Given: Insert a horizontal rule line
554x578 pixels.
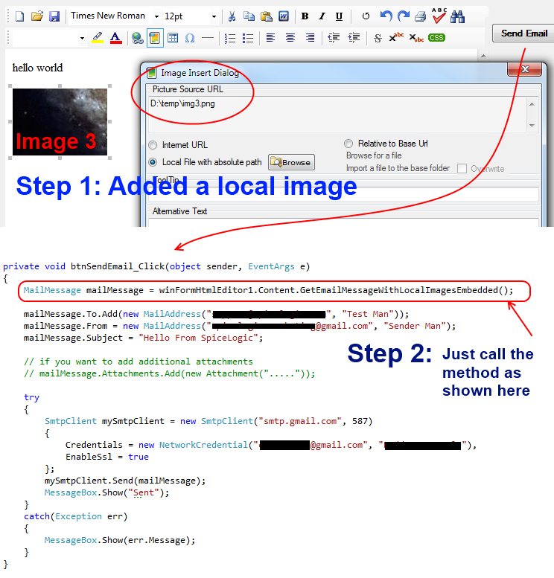Looking at the screenshot, I should 208,38.
